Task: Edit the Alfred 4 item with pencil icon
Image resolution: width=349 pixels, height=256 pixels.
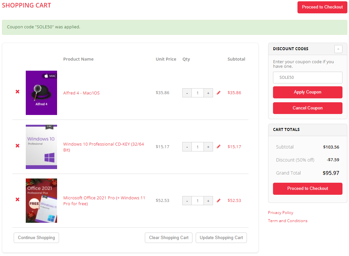Action: (x=219, y=93)
